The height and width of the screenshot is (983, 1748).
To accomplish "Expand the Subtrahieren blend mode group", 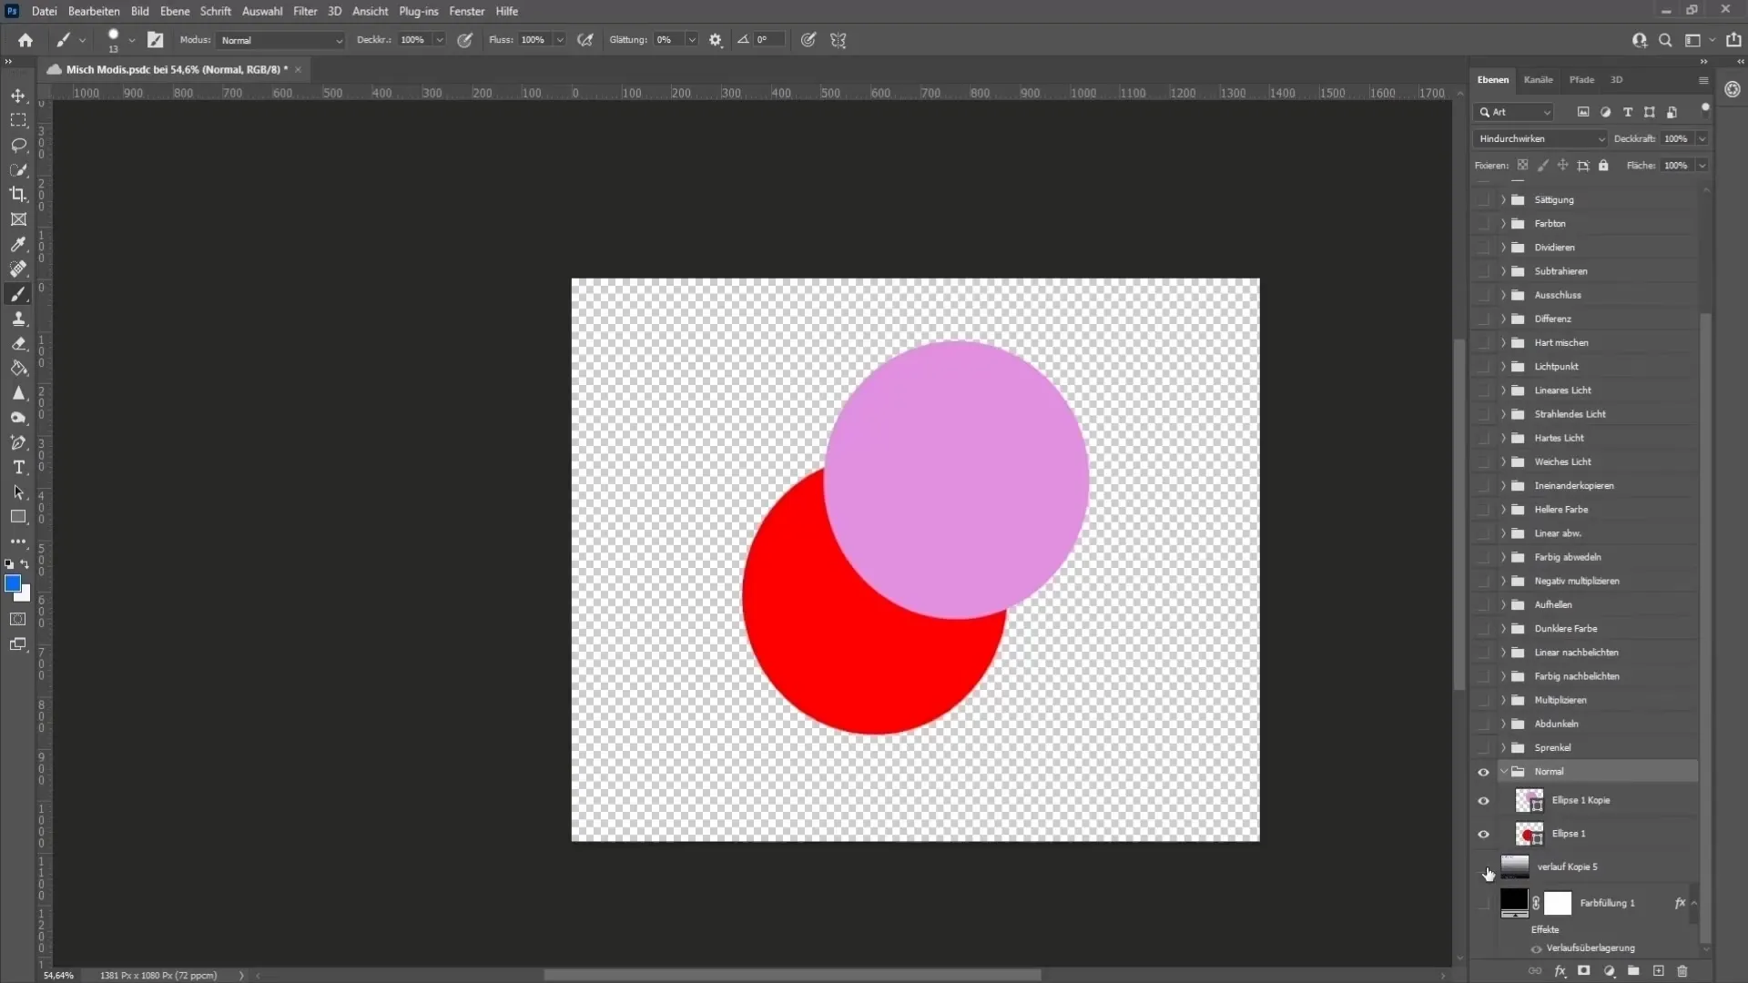I will point(1502,270).
